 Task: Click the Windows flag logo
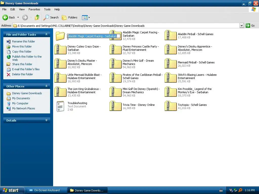click(253, 9)
